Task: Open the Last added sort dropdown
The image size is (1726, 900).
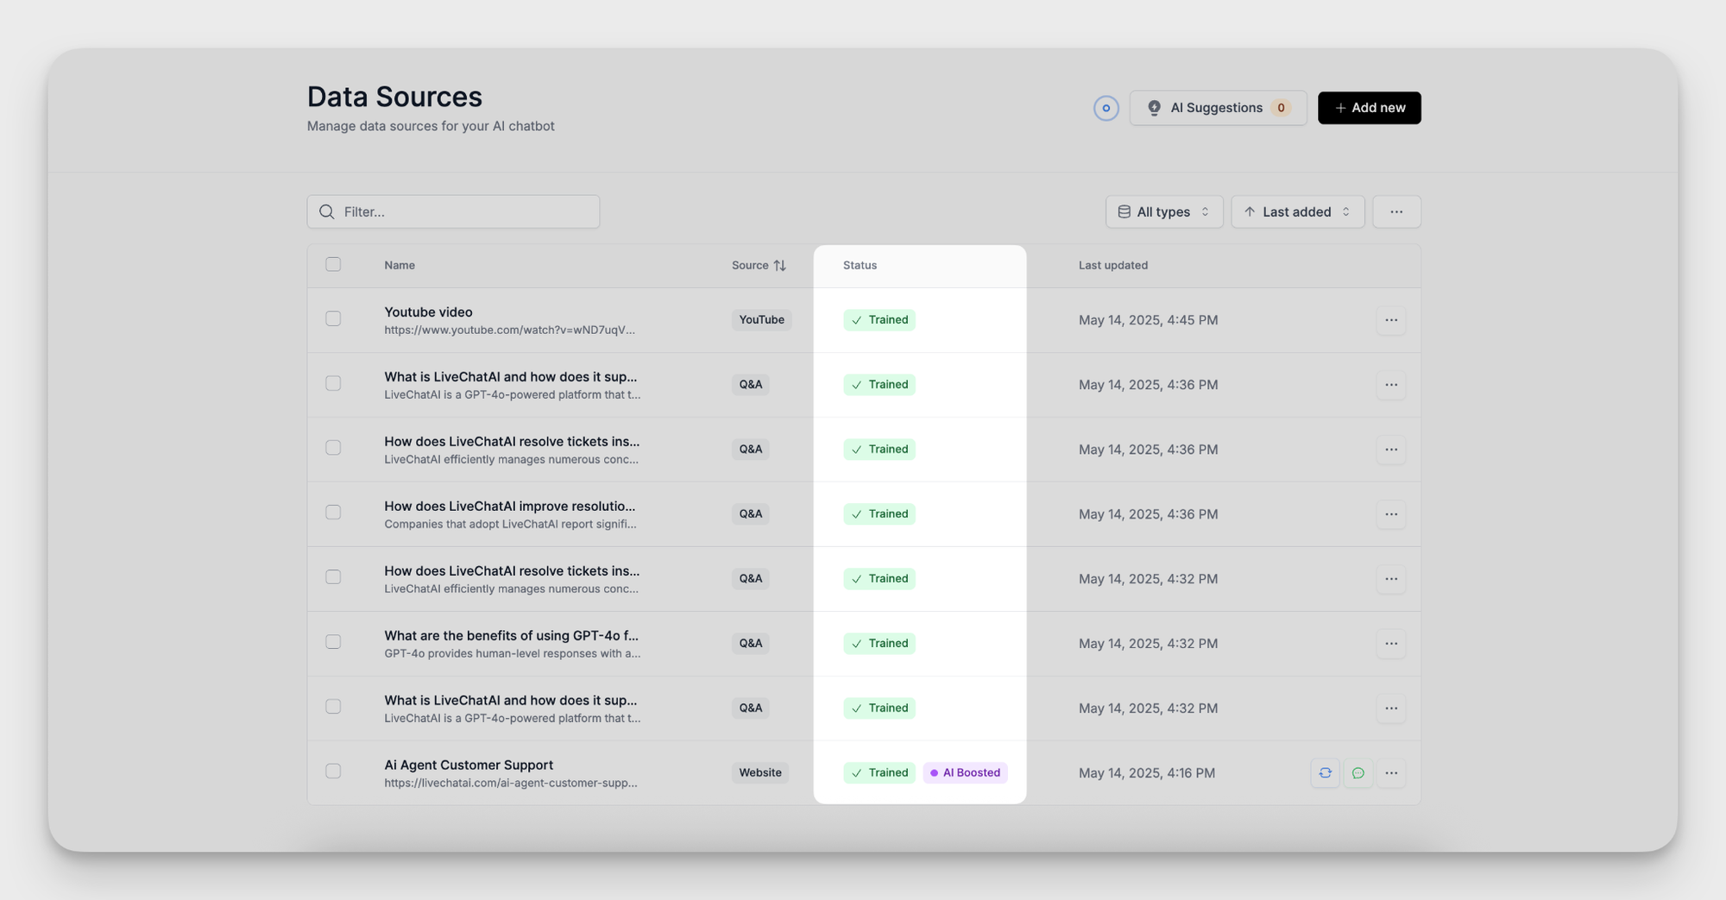Action: coord(1297,211)
